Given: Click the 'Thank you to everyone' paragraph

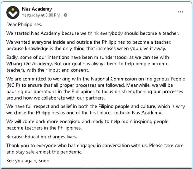Looking at the screenshot, I should [95, 149].
